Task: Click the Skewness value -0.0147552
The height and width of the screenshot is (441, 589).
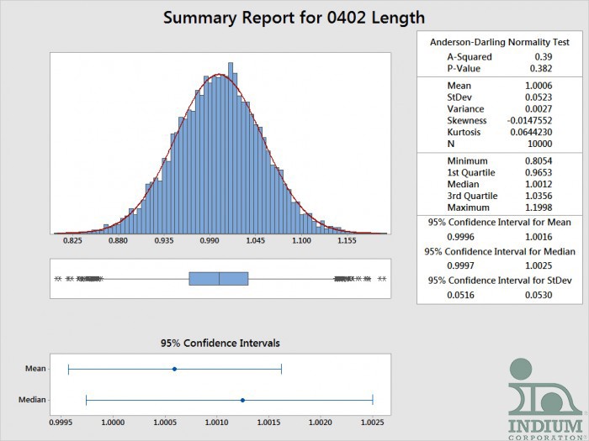Action: [529, 120]
